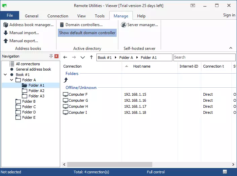Click the up-folder arrow under Folders
Image resolution: width=237 pixels, height=176 pixels.
coord(66,80)
